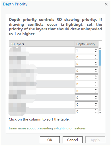Image resolution: width=111 pixels, height=146 pixels.
Task: Confirm changes with the OK button
Action: click(50, 140)
